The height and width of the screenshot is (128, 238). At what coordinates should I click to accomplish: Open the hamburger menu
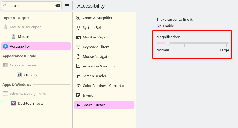pos(67,6)
